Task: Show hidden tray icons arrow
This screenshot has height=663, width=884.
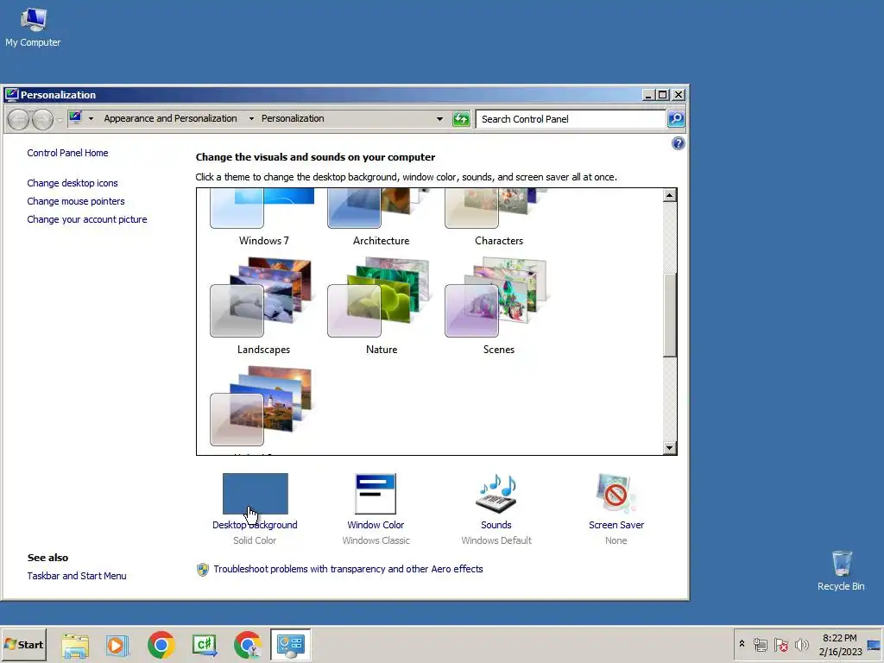Action: pyautogui.click(x=742, y=644)
